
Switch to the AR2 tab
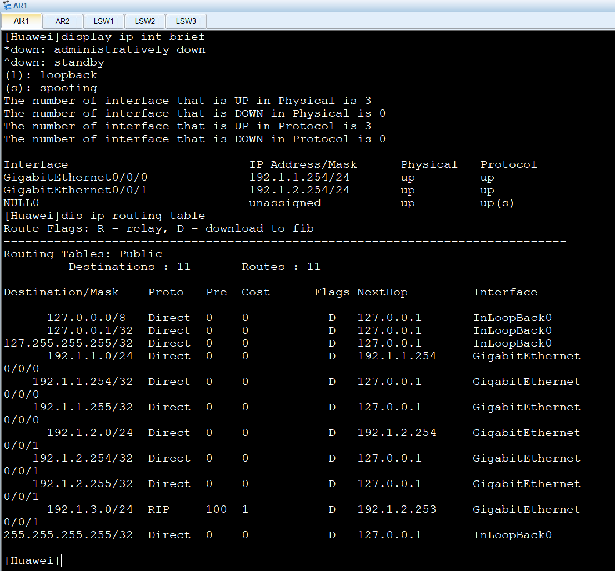62,22
